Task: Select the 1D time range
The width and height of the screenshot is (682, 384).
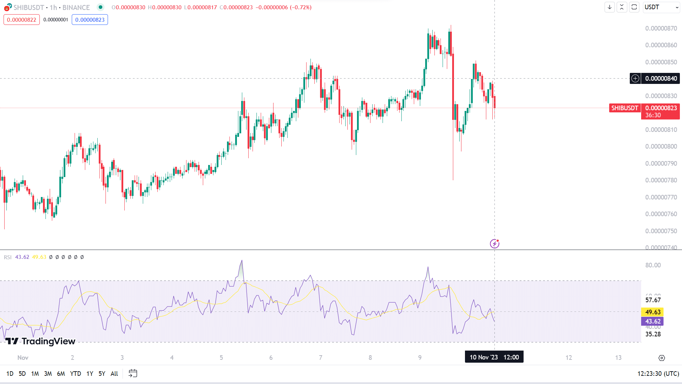Action: [x=10, y=374]
